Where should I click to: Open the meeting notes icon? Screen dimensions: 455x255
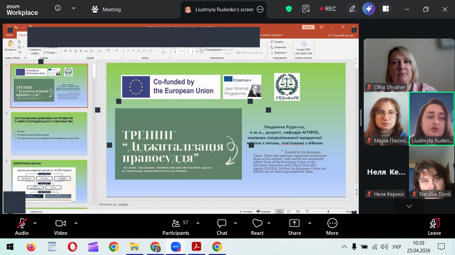(306, 9)
